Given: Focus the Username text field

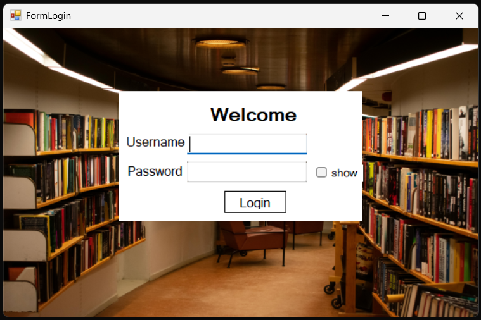Looking at the screenshot, I should coord(247,144).
